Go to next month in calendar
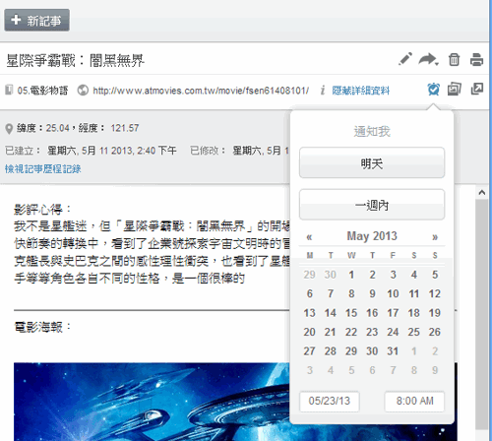The image size is (492, 441). point(435,237)
